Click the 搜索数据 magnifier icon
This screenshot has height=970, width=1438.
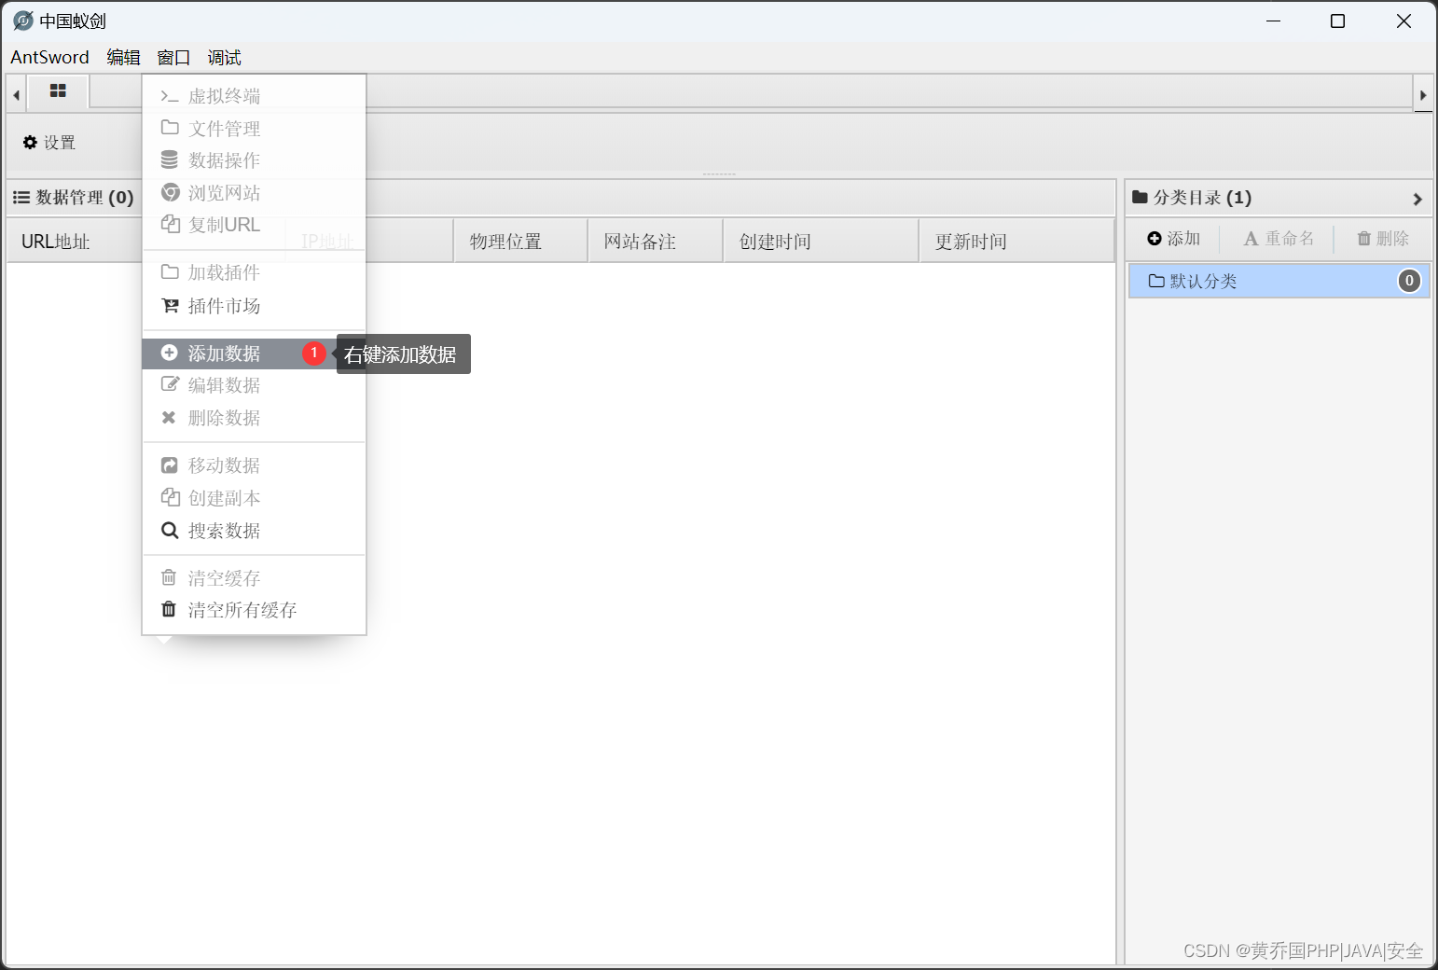170,530
